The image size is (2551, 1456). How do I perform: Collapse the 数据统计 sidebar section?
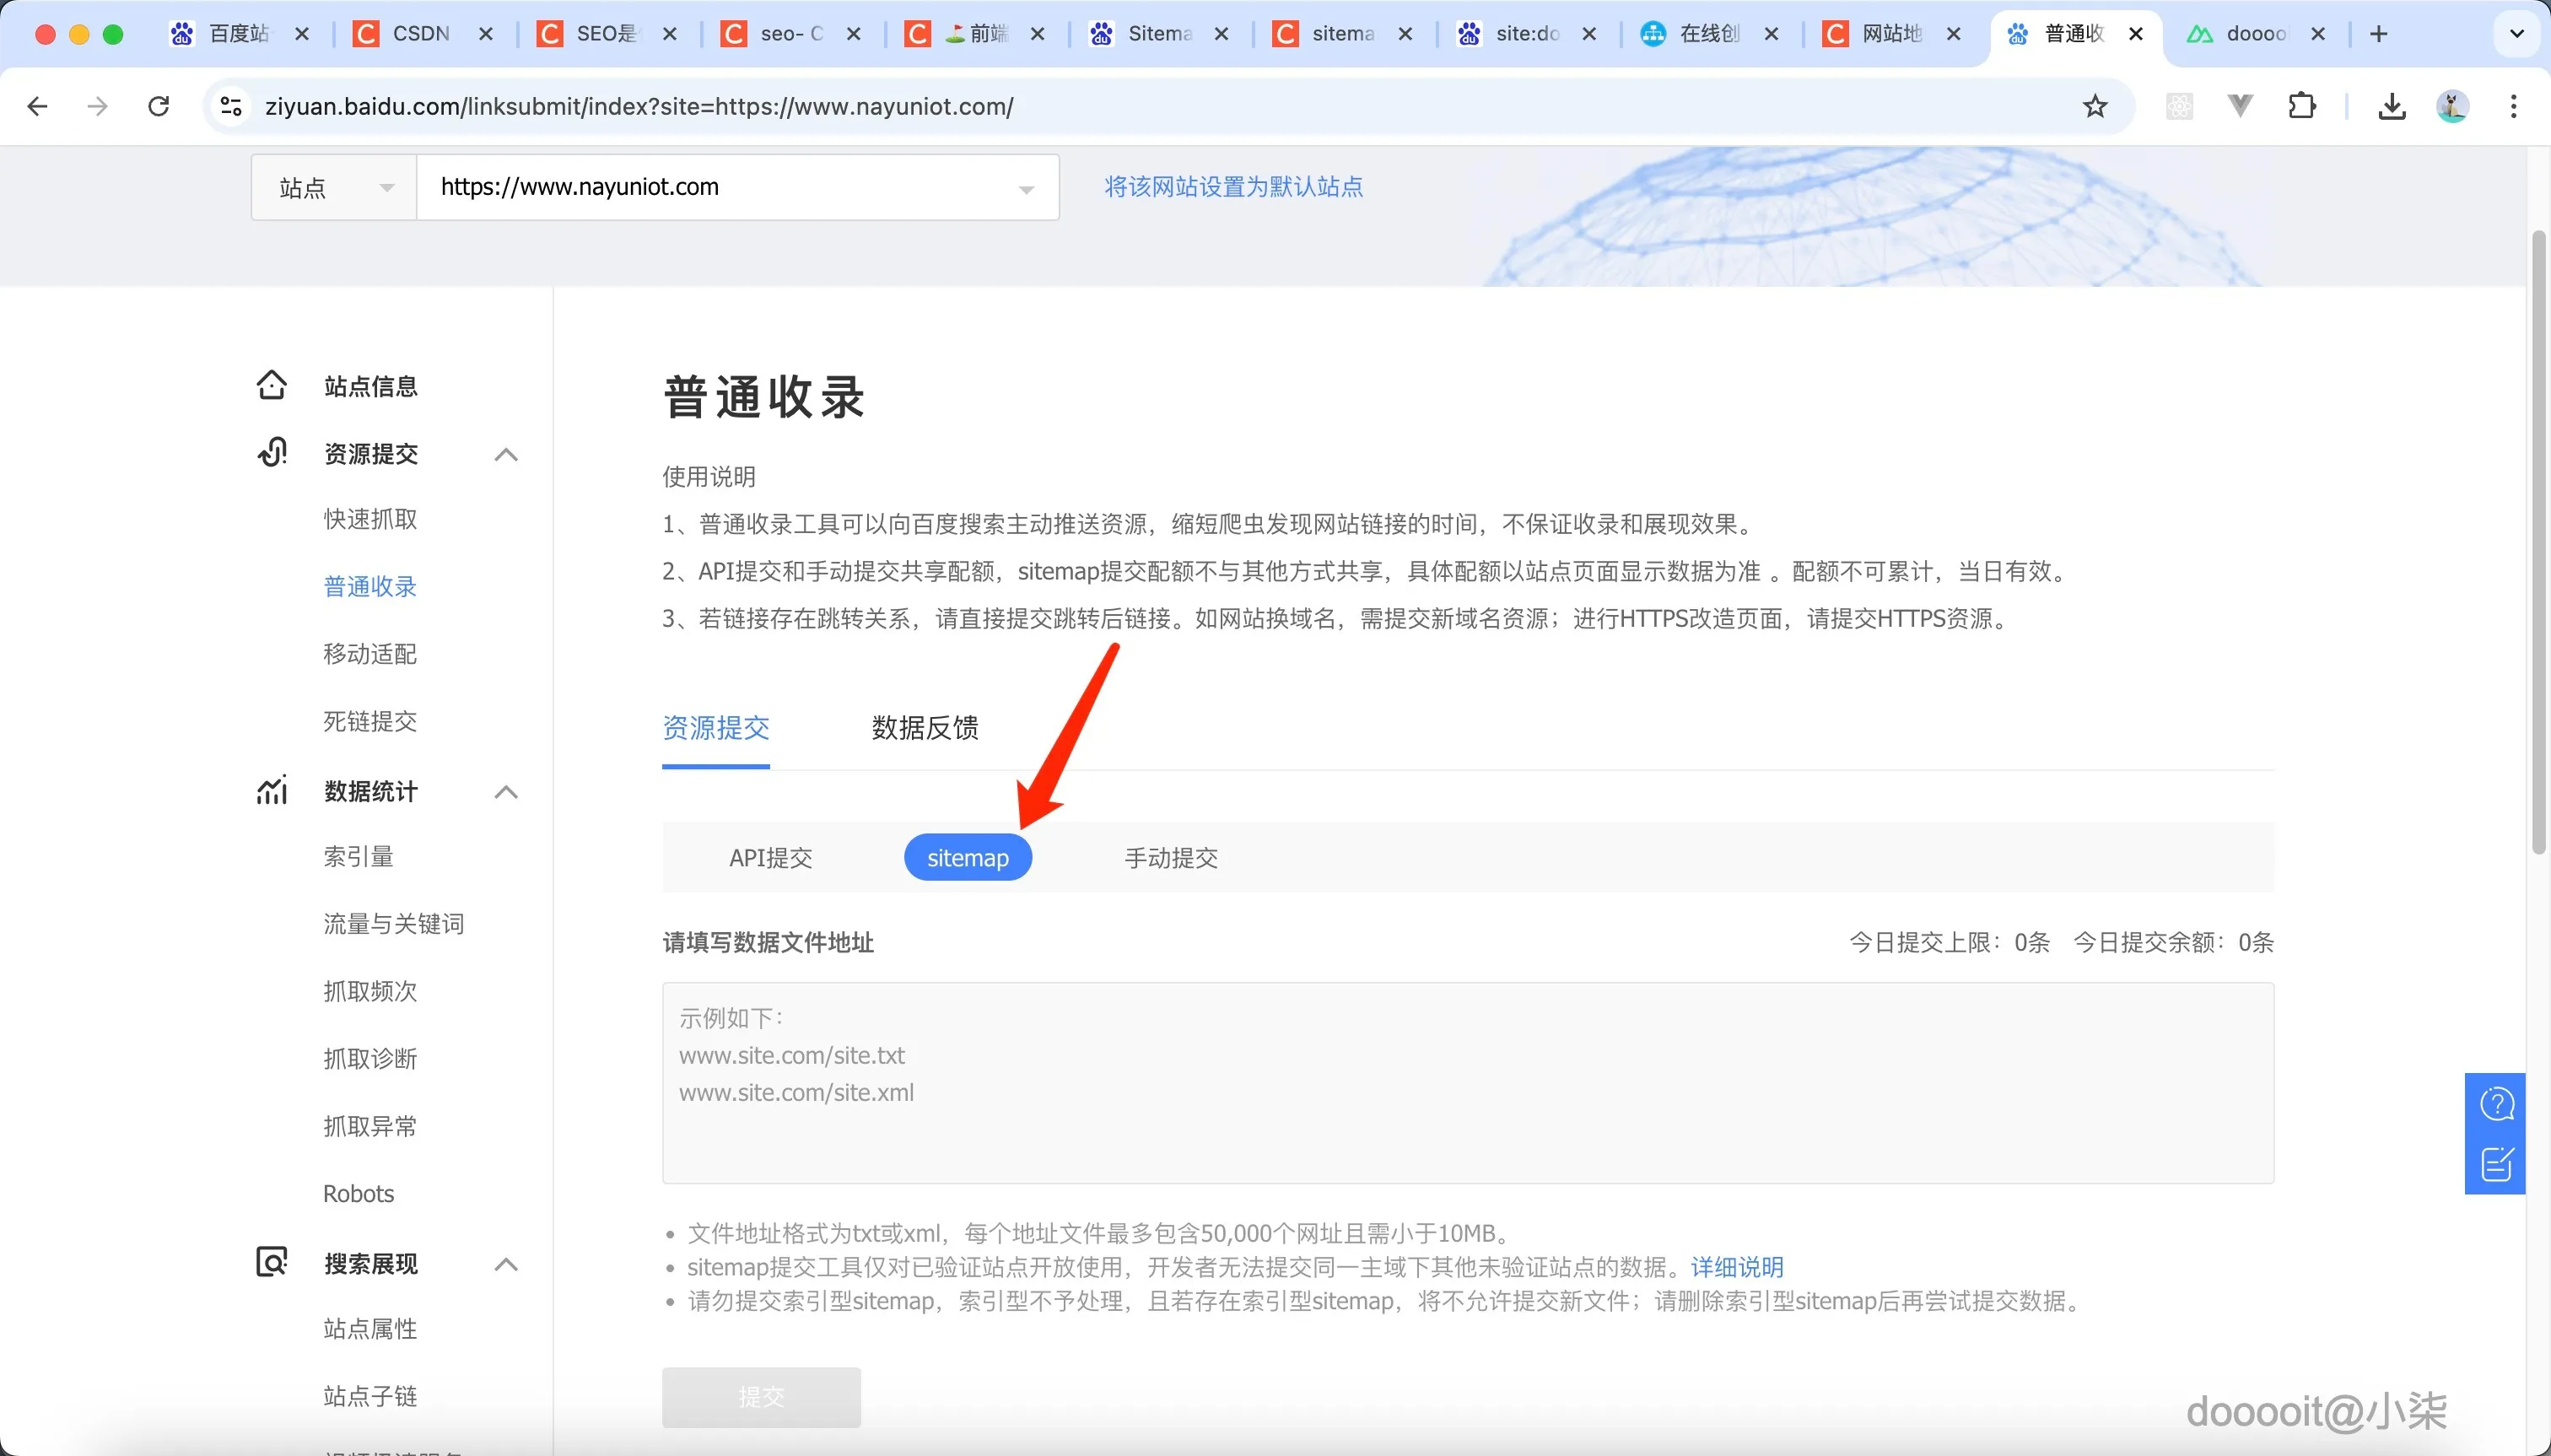click(x=506, y=791)
